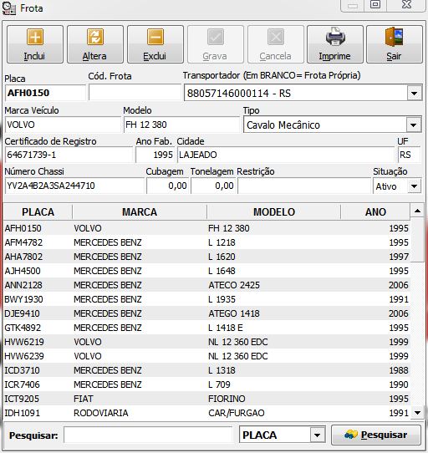Sort by the MODELO column header

[273, 211]
